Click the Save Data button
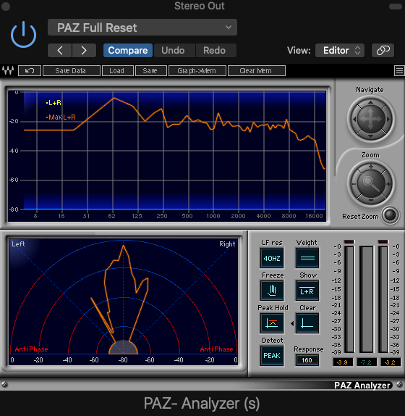The image size is (405, 416). [72, 71]
